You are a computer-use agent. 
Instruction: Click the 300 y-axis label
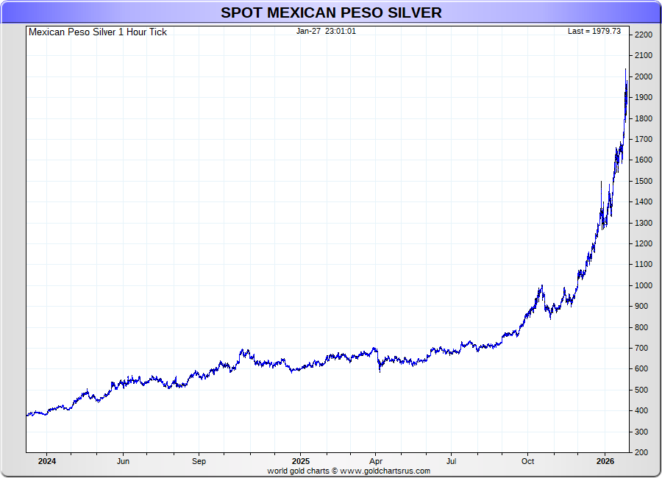(641, 432)
